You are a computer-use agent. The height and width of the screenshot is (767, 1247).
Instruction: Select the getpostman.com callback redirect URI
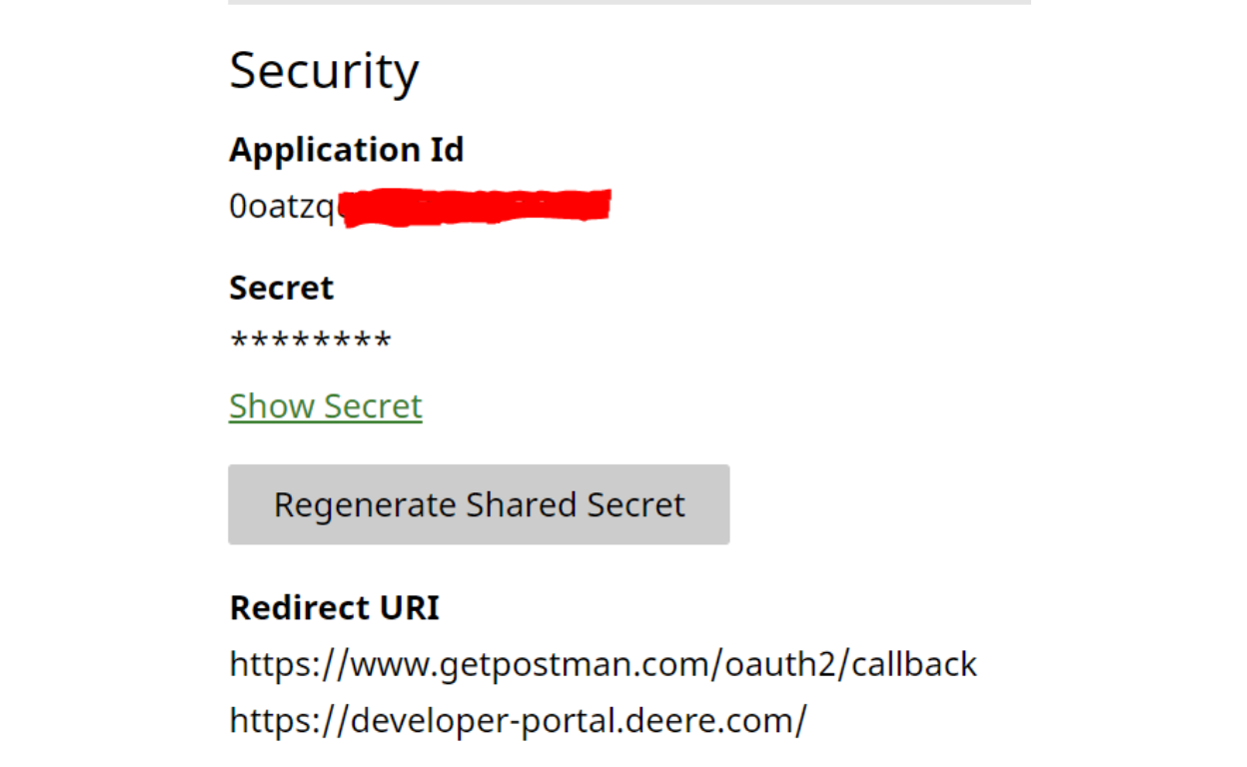click(x=603, y=664)
